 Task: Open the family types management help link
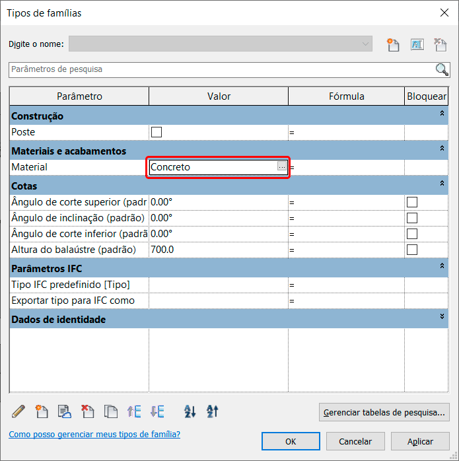[x=94, y=435]
